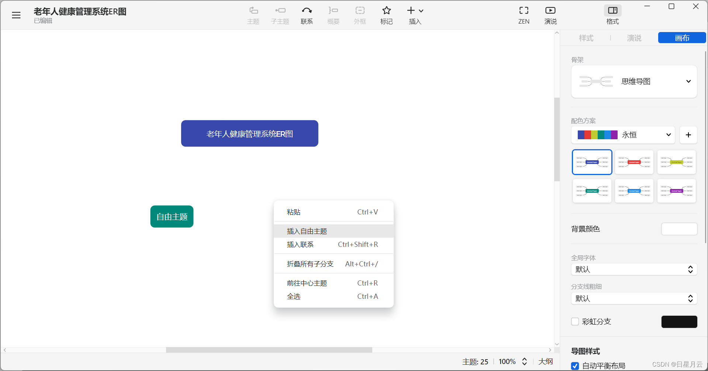Open the black branch color swatch

(x=679, y=322)
